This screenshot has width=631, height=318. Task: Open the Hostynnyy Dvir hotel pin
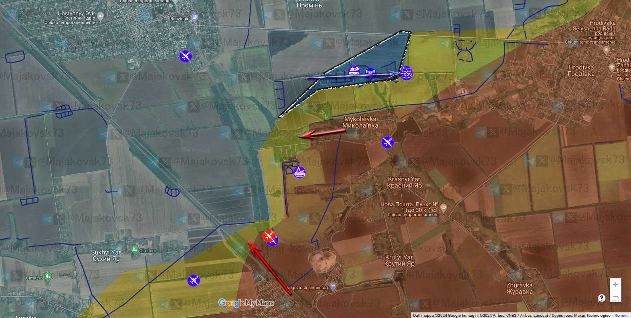coord(101,16)
